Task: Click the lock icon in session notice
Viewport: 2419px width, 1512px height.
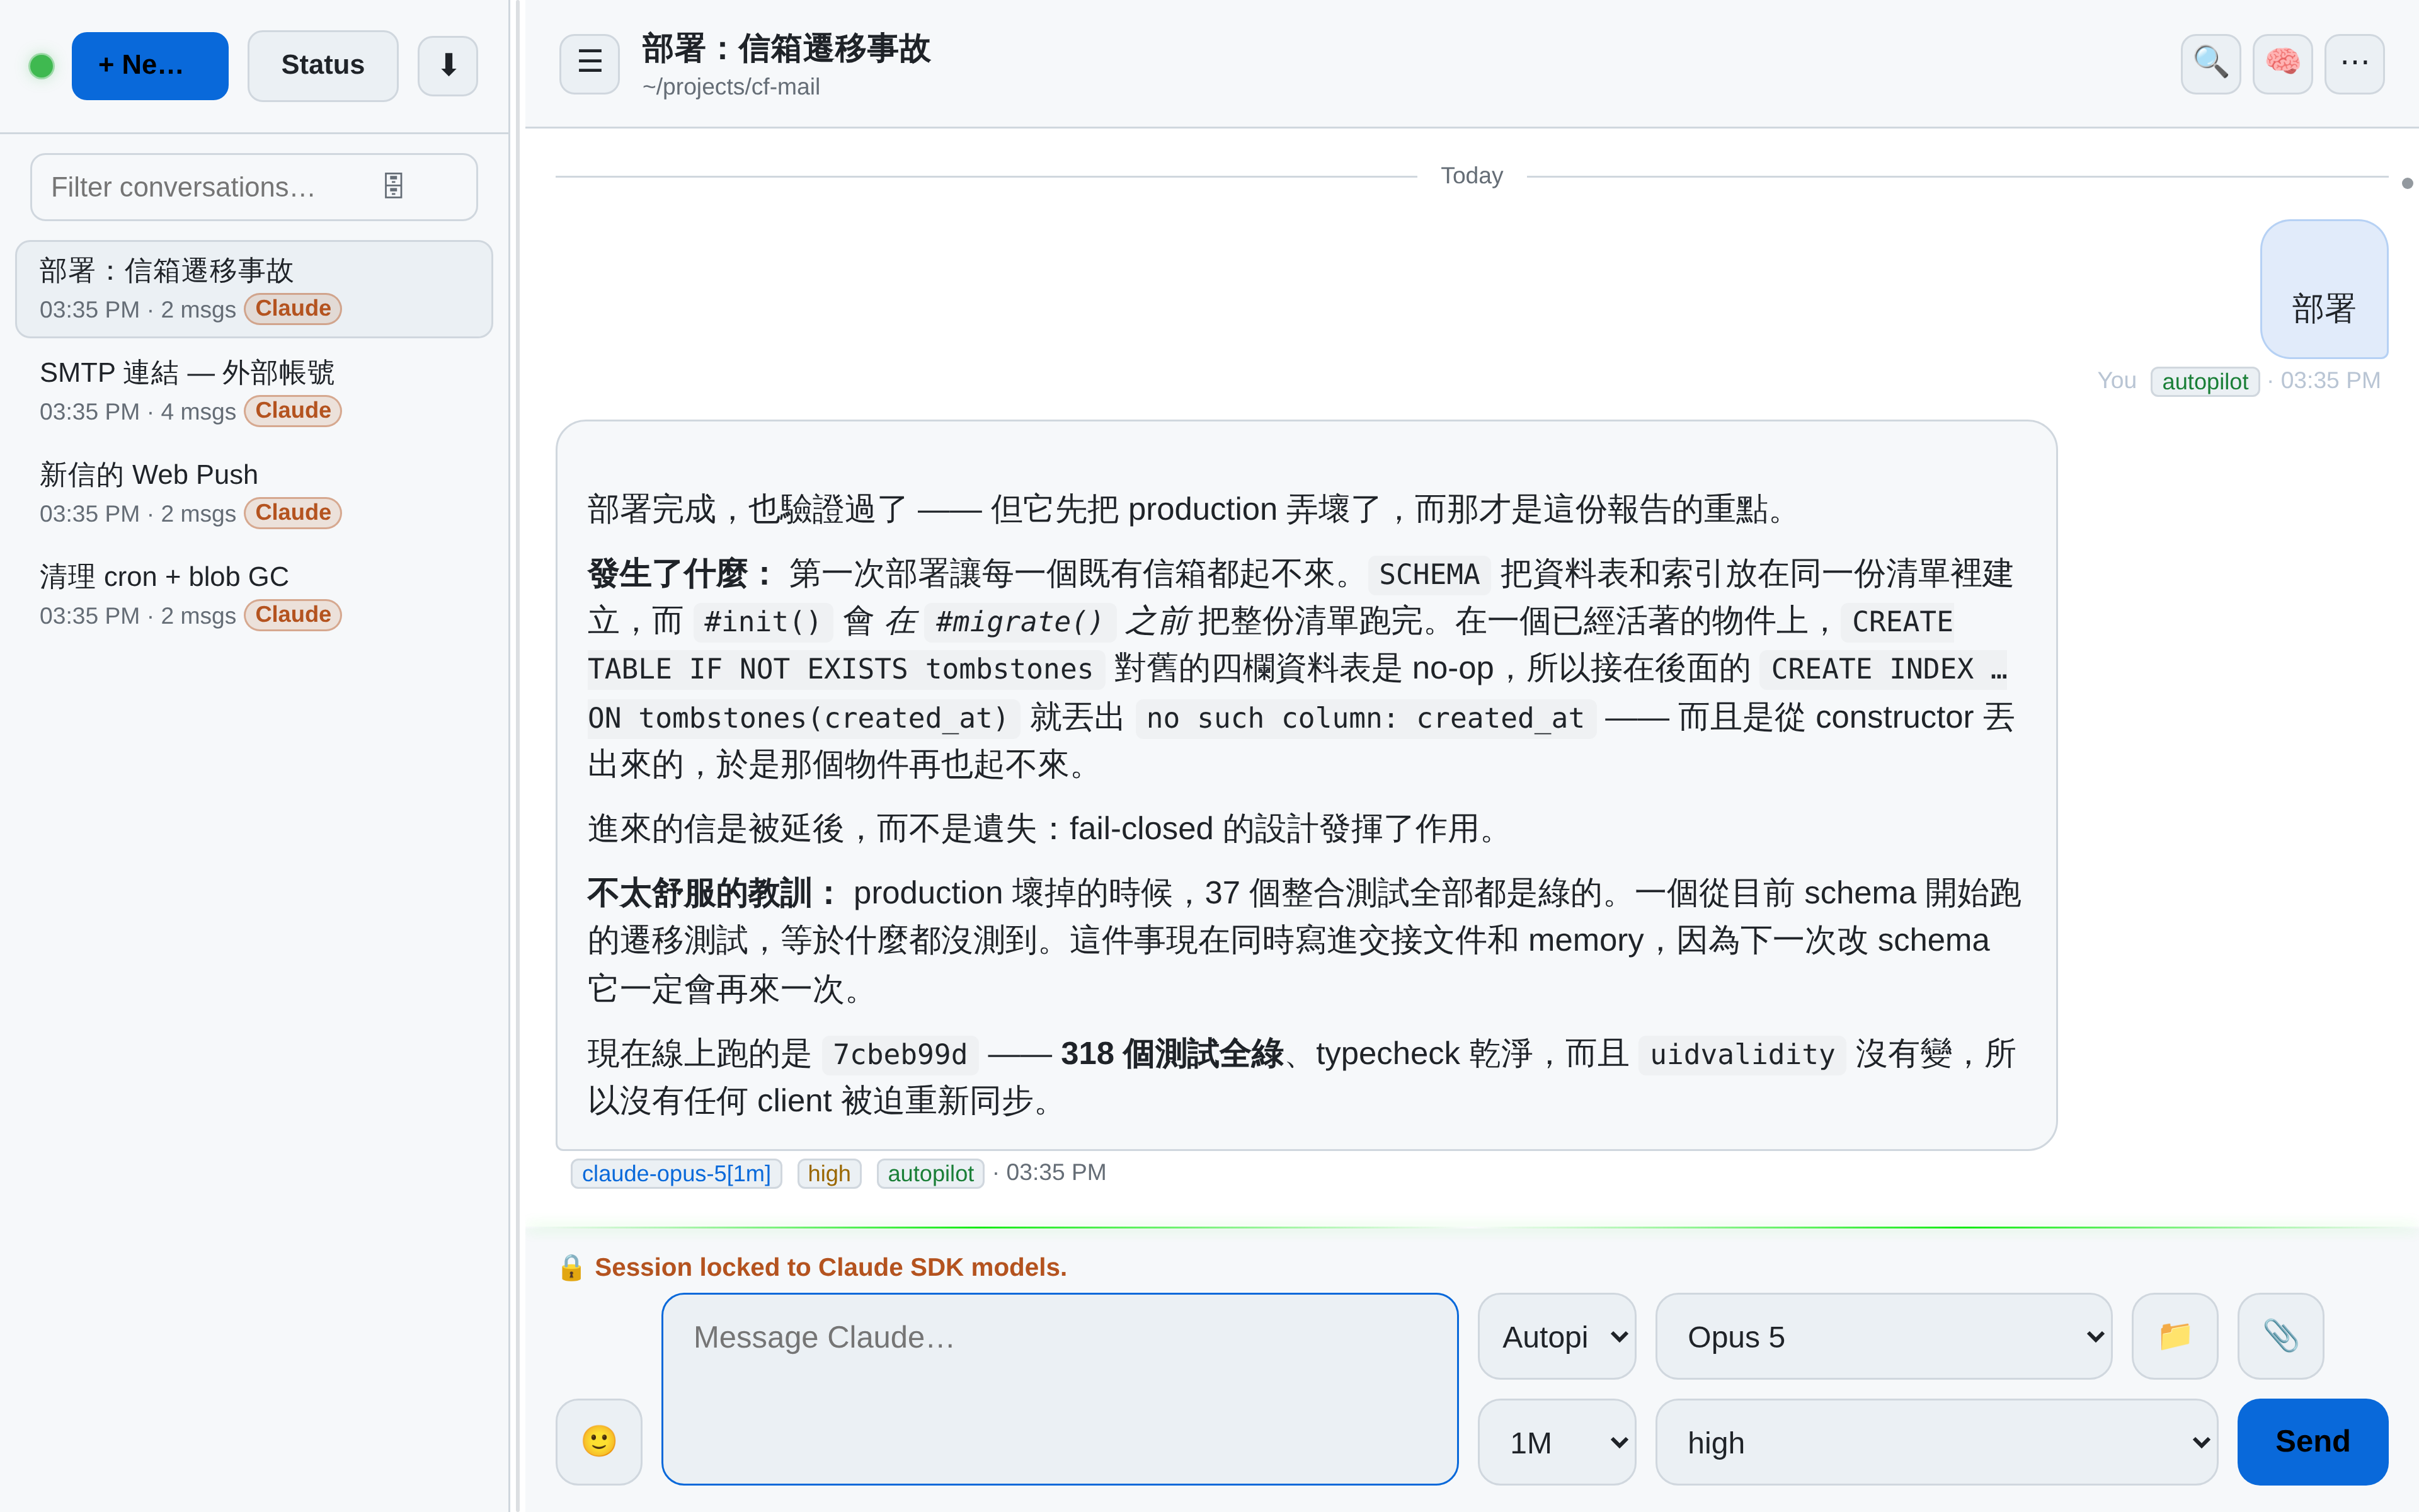Action: [571, 1267]
